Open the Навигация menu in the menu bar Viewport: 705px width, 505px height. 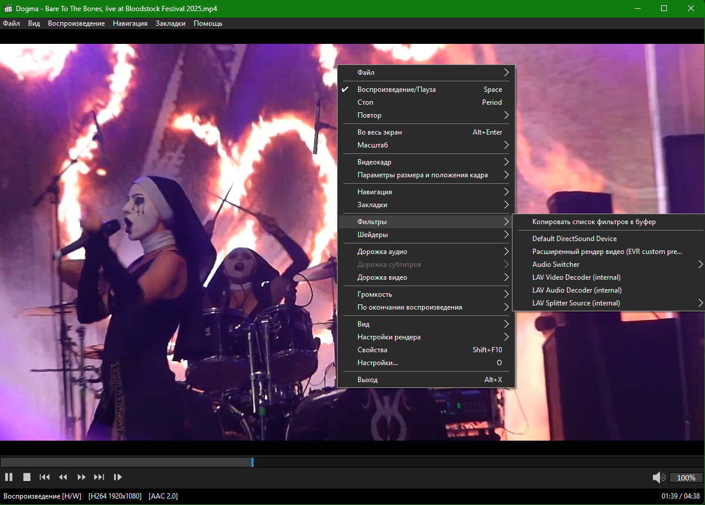click(130, 23)
